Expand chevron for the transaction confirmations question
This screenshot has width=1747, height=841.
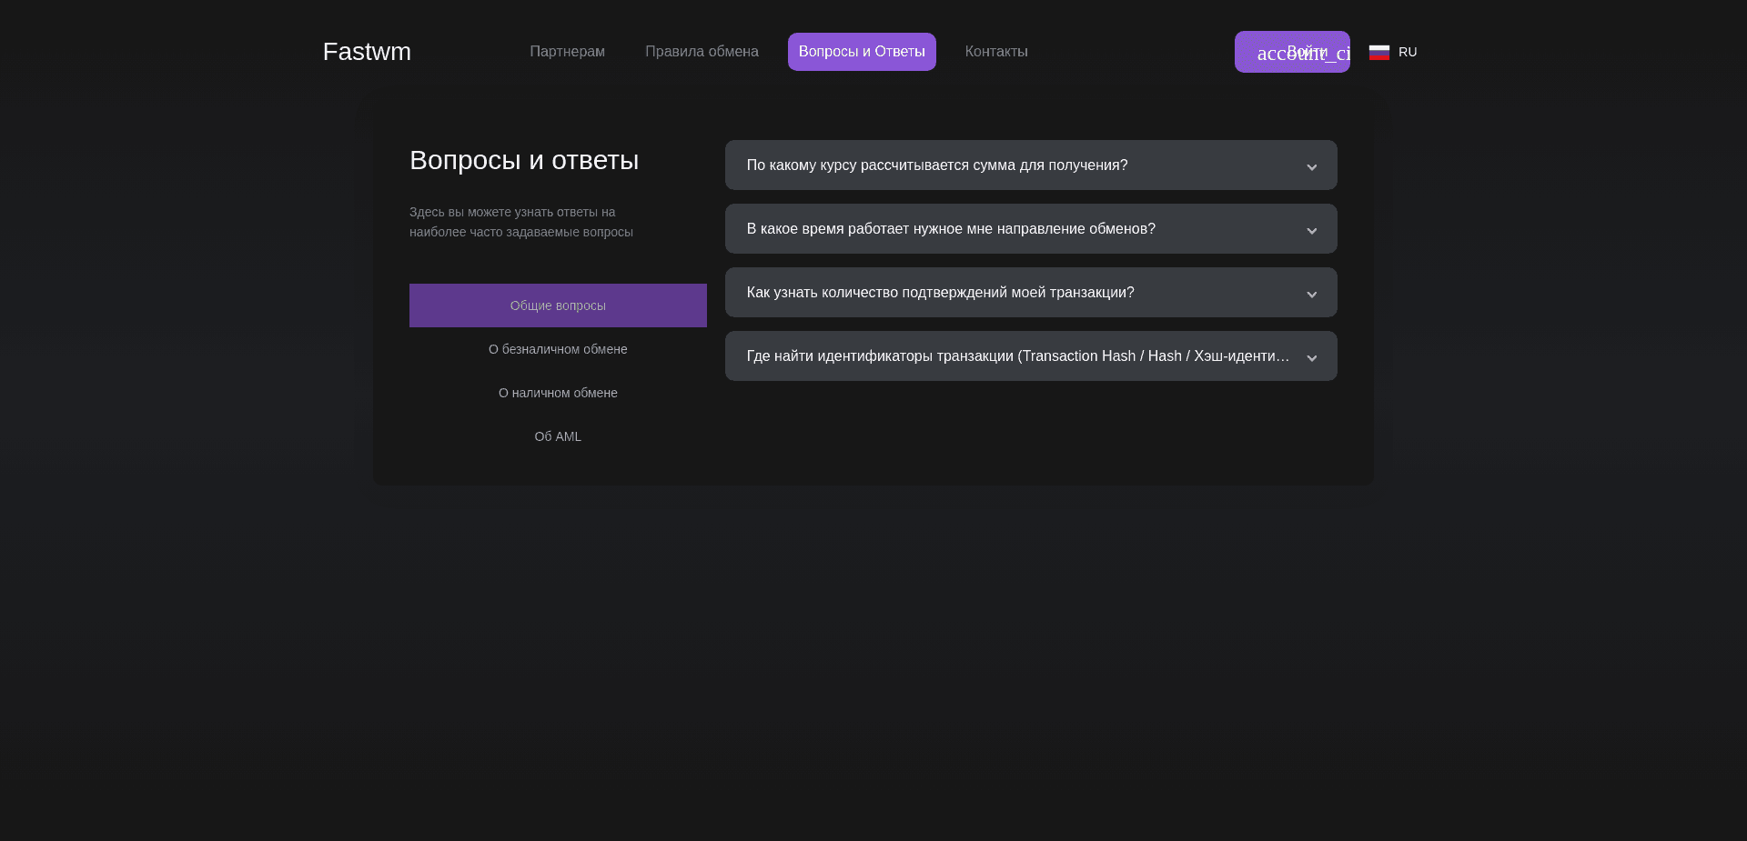pyautogui.click(x=1311, y=294)
